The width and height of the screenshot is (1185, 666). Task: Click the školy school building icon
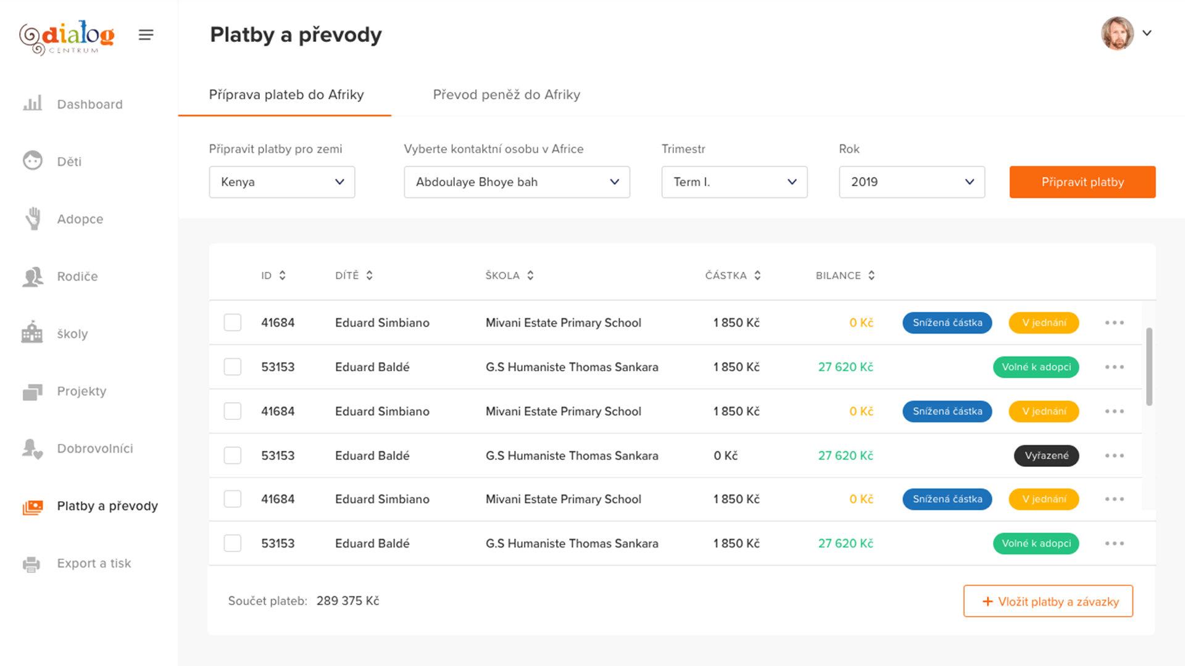click(32, 332)
